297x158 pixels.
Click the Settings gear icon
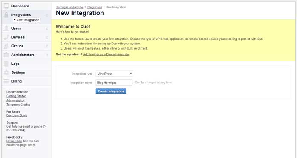[6, 72]
